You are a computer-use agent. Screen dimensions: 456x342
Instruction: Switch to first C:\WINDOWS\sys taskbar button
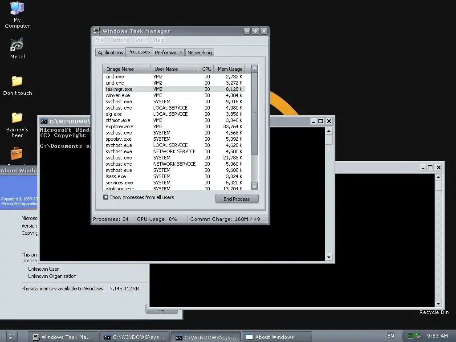tap(134, 337)
